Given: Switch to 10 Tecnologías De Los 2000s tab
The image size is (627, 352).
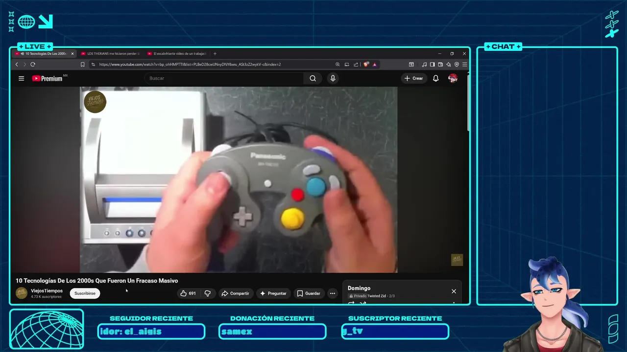Looking at the screenshot, I should [x=45, y=54].
